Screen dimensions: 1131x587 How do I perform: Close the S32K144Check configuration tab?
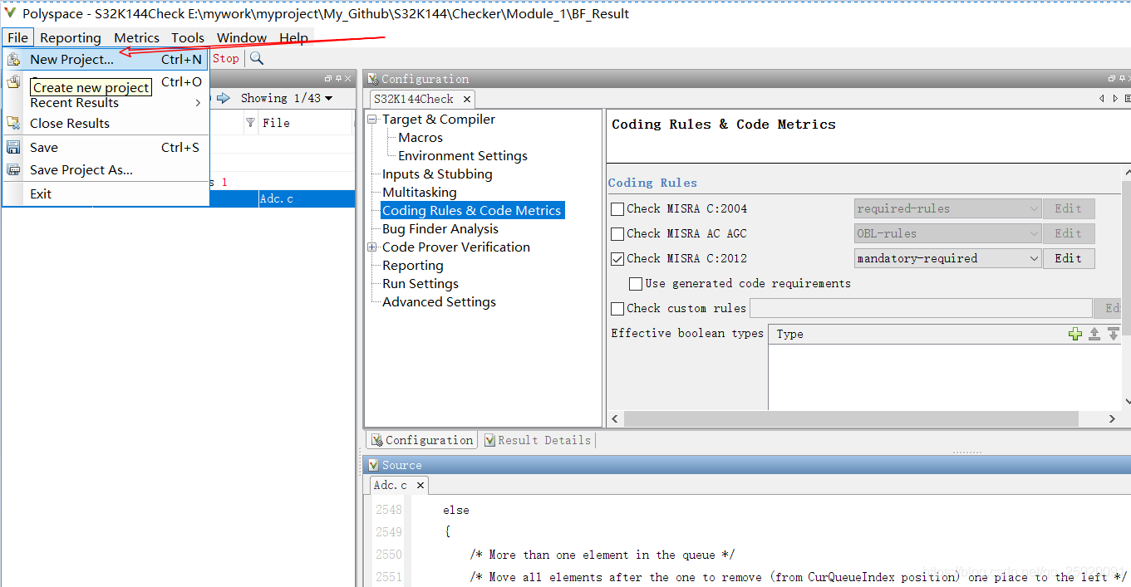(467, 99)
